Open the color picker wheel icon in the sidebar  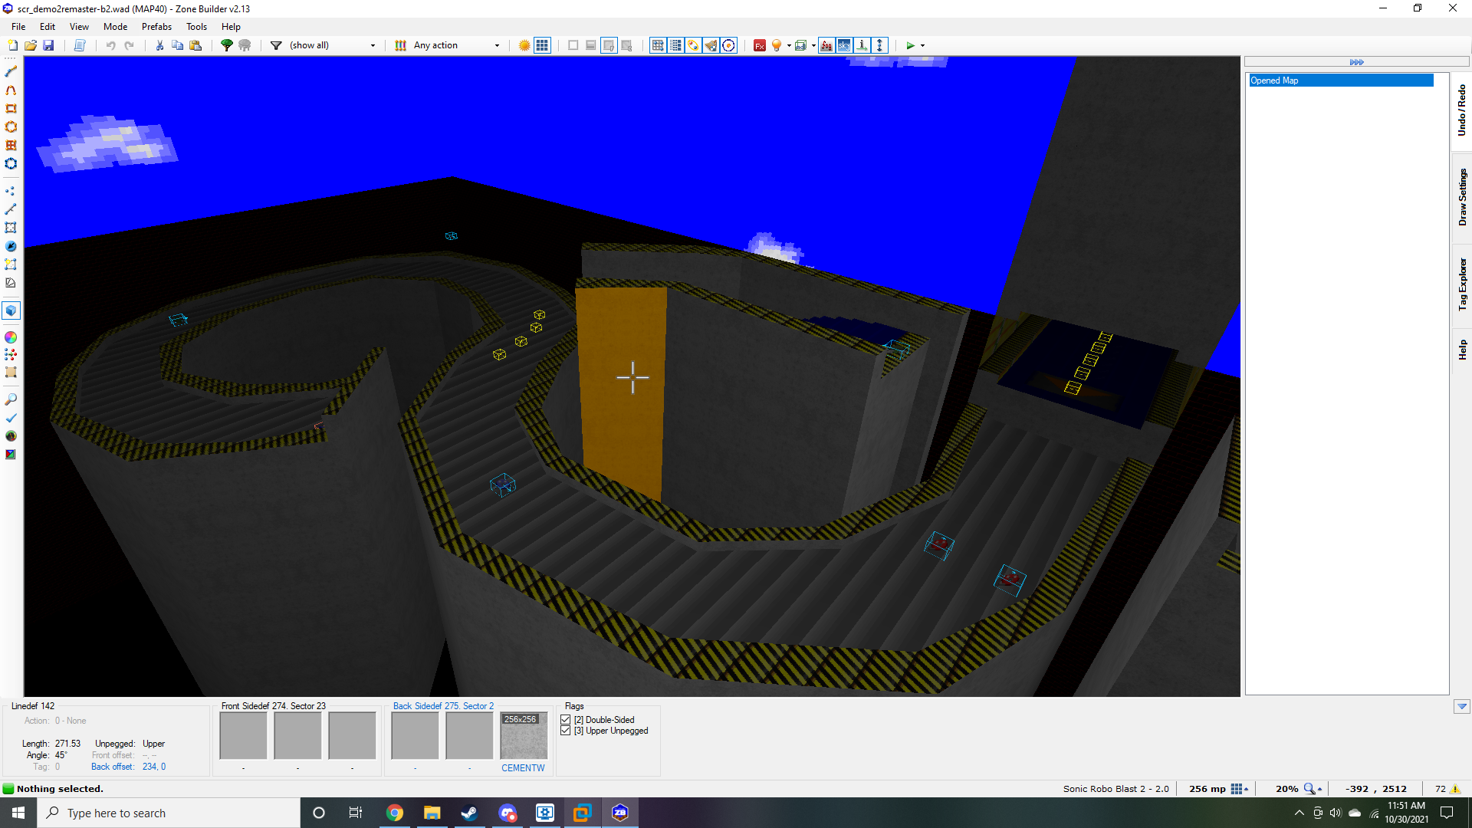click(11, 337)
